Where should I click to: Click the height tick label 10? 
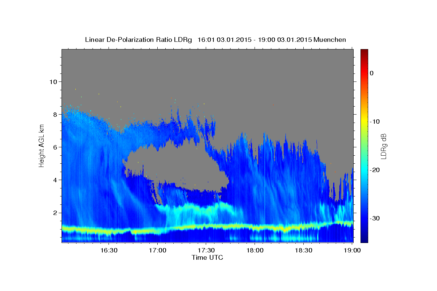tap(53, 81)
